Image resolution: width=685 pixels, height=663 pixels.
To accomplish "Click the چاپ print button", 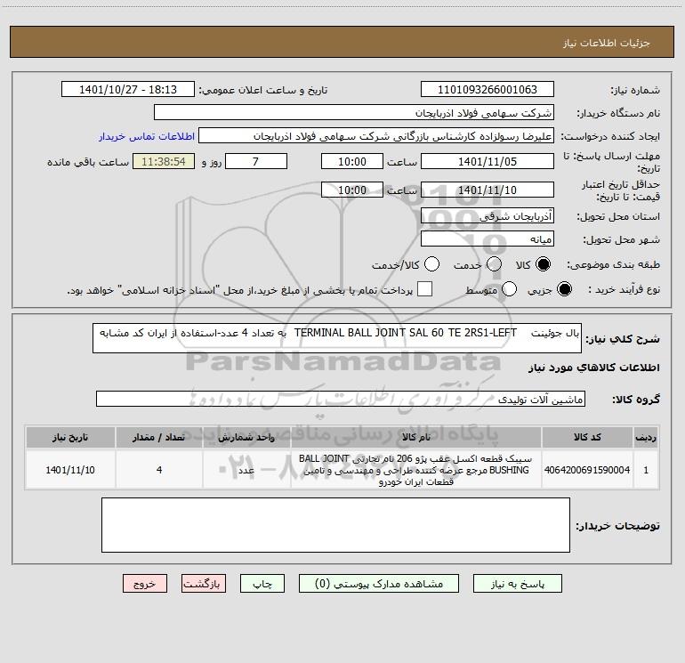I will pyautogui.click(x=262, y=584).
